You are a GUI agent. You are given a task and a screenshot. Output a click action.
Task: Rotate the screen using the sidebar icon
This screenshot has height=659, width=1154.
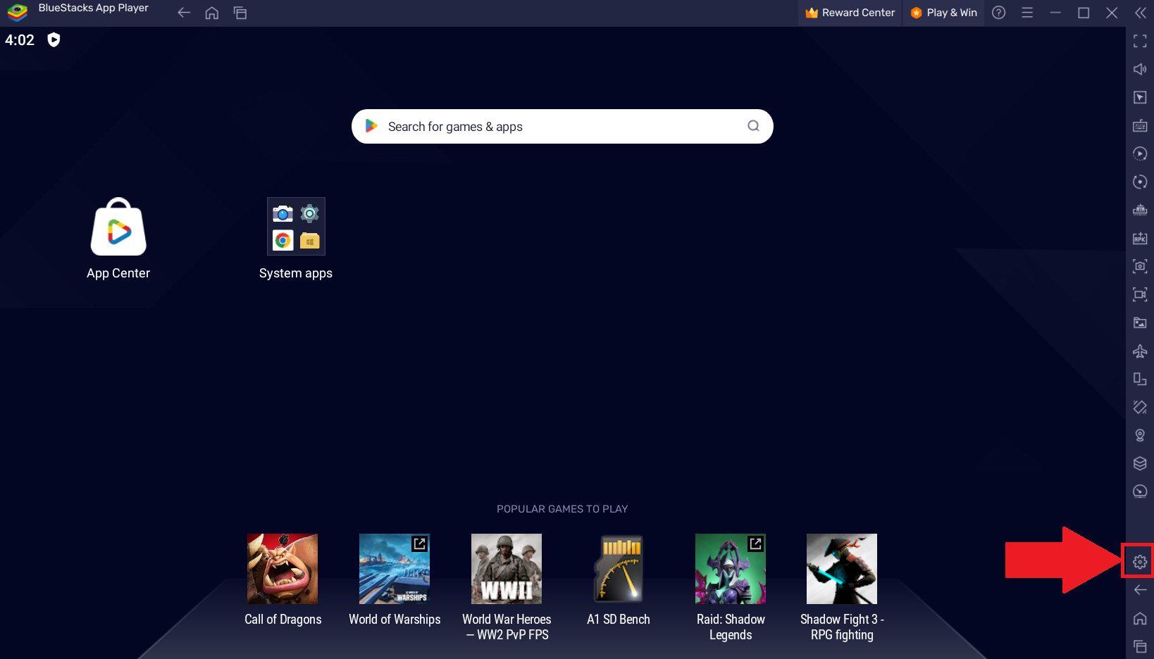1140,379
